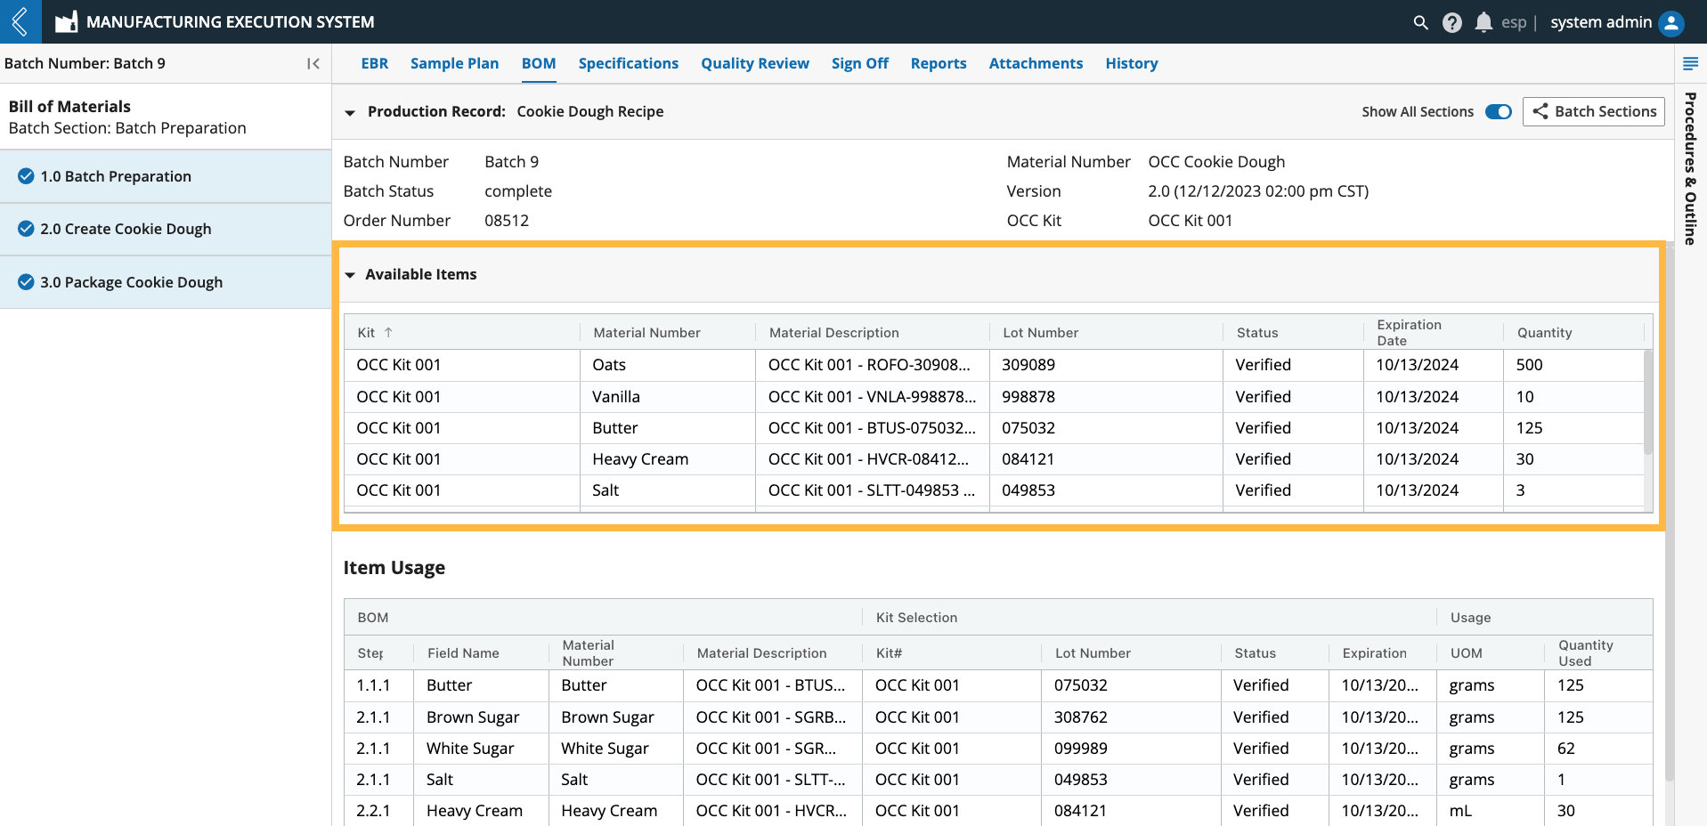Click the UOM column header
The height and width of the screenshot is (826, 1707).
point(1466,652)
